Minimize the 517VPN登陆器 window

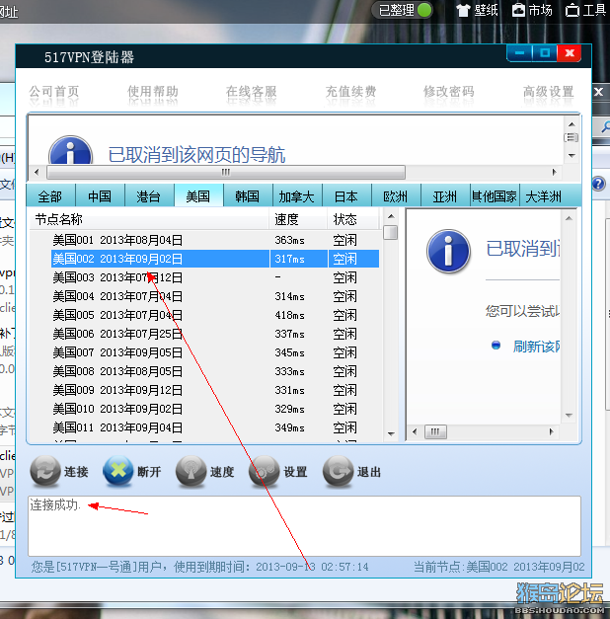point(520,53)
